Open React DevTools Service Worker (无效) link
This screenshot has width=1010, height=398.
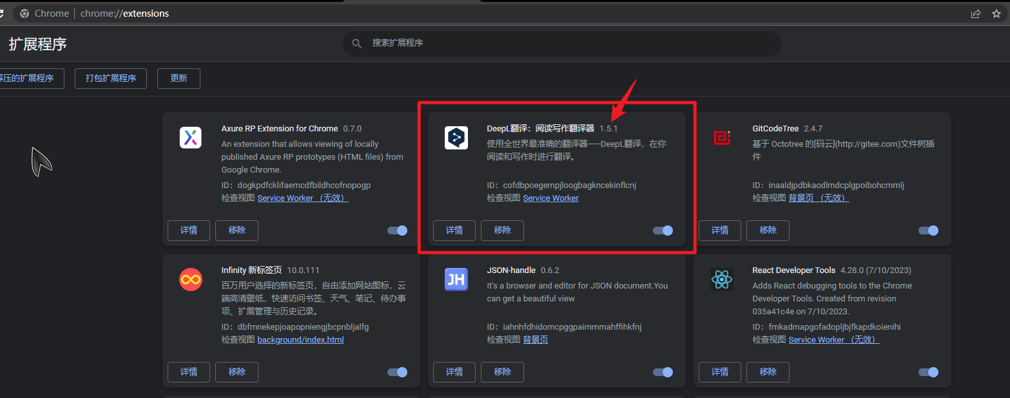834,340
